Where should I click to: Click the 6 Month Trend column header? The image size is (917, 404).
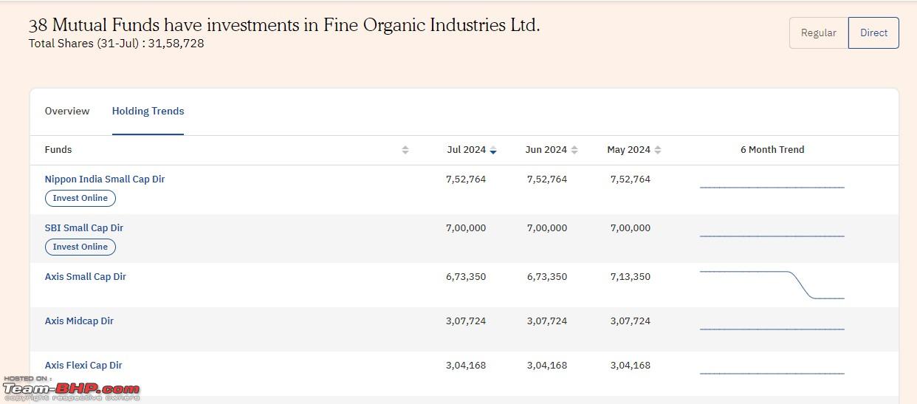(x=772, y=150)
